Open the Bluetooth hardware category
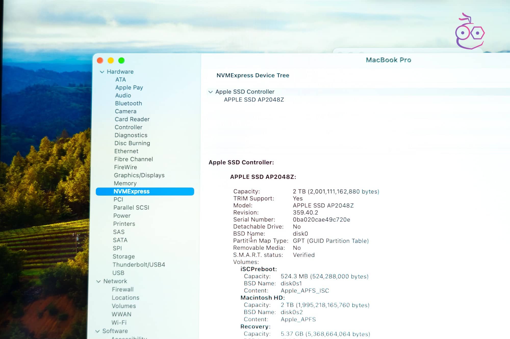 click(128, 103)
